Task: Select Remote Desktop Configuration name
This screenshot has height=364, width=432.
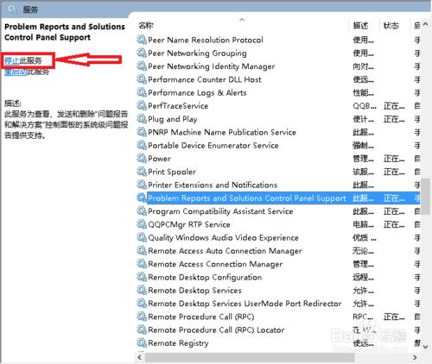Action: [205, 277]
